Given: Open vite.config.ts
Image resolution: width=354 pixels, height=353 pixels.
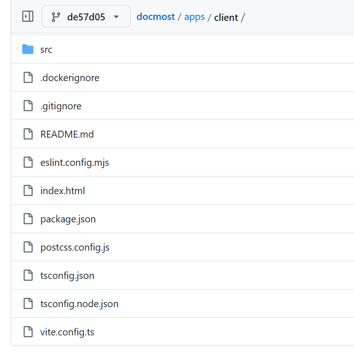Looking at the screenshot, I should point(67,332).
